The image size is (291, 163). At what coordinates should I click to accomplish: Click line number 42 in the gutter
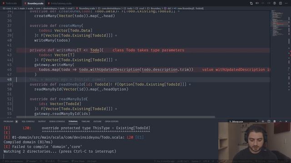click(9, 50)
